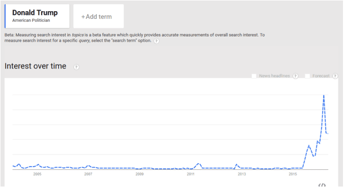344x187 pixels.
Task: Click the 2016 peak of trend line
Action: coord(324,96)
